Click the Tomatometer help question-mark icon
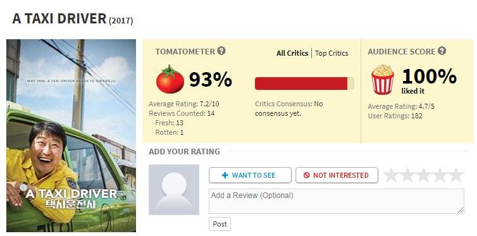Viewport: 477px width, 236px height. pos(221,51)
